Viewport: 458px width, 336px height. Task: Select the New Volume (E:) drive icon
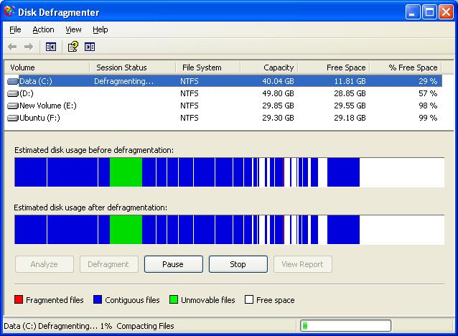point(12,106)
